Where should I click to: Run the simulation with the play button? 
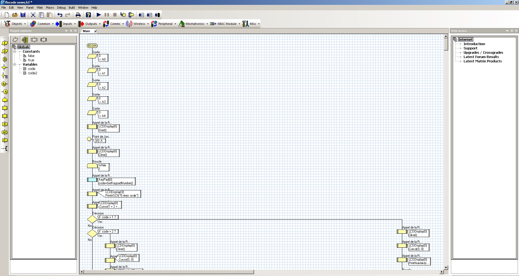pyautogui.click(x=99, y=15)
